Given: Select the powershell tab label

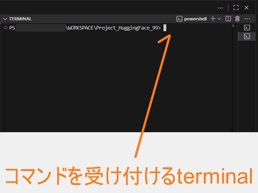Looking at the screenshot, I should 195,19.
